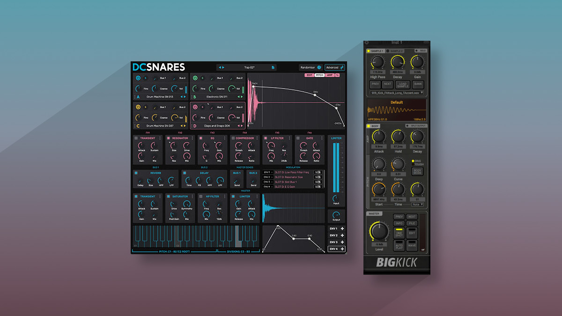Open BigKick sample file name dropdown
Image resolution: width=562 pixels, height=316 pixels.
(396, 93)
